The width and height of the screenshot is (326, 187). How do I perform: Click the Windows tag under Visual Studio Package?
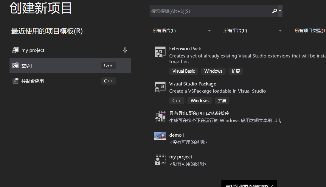tap(200, 101)
